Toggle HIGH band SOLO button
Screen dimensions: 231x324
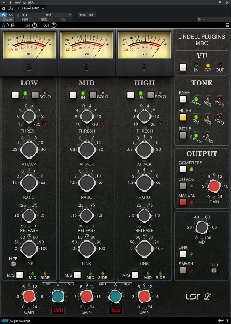151,95
